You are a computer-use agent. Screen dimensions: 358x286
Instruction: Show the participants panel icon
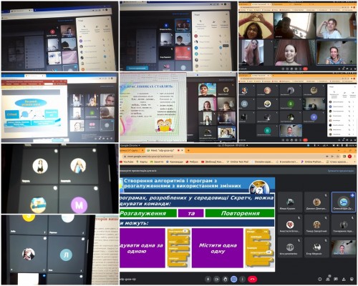click(328, 279)
